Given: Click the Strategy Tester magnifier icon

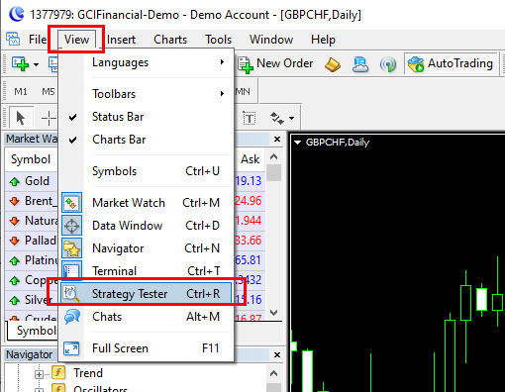Looking at the screenshot, I should coord(71,294).
